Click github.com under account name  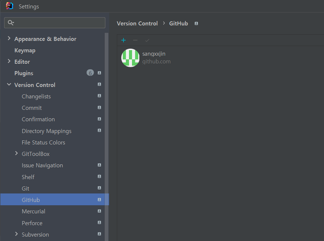156,62
